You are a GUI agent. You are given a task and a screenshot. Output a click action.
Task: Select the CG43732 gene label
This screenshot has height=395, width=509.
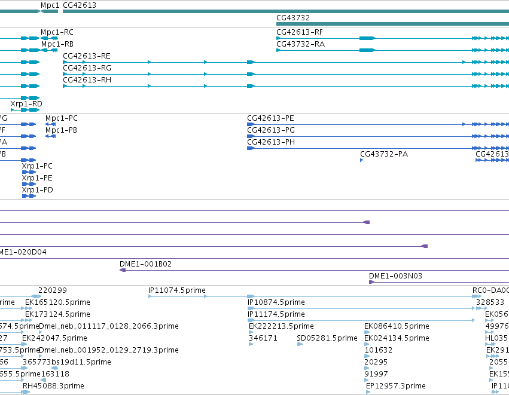point(293,18)
